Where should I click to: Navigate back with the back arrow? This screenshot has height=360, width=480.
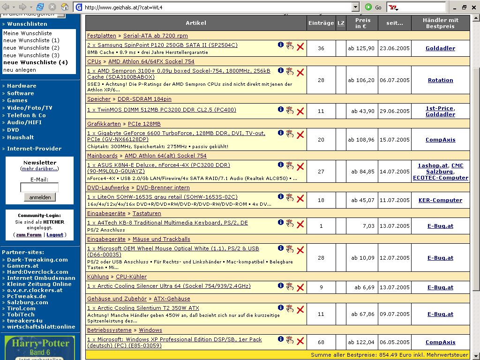click(x=6, y=7)
